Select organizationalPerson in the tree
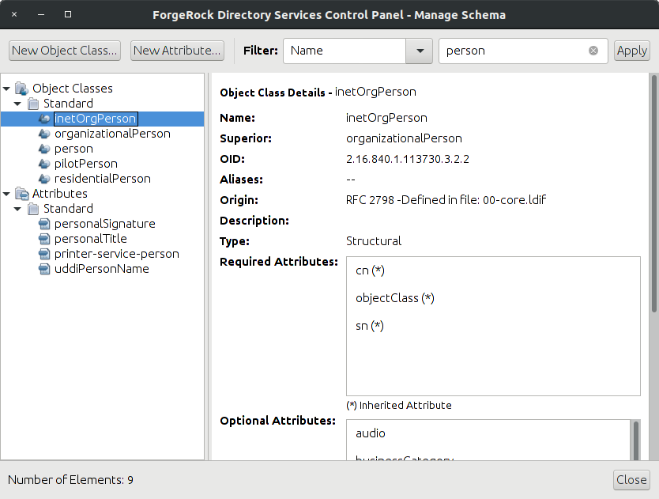The height and width of the screenshot is (499, 659). (x=112, y=134)
